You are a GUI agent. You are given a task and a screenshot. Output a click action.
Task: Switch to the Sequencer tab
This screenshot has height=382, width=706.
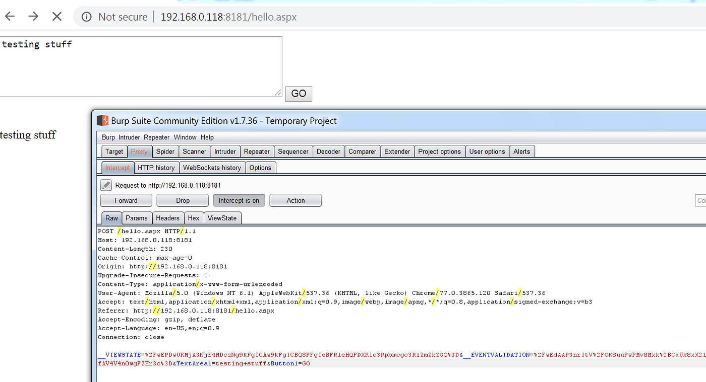click(x=293, y=151)
